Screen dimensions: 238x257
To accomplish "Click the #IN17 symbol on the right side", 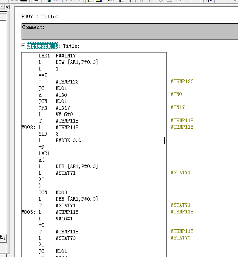I will (178, 108).
